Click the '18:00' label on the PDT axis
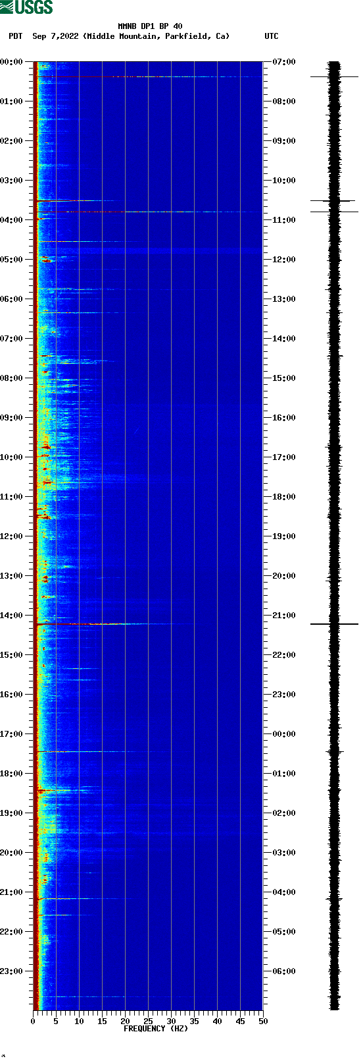This screenshot has width=363, height=1063. (11, 774)
